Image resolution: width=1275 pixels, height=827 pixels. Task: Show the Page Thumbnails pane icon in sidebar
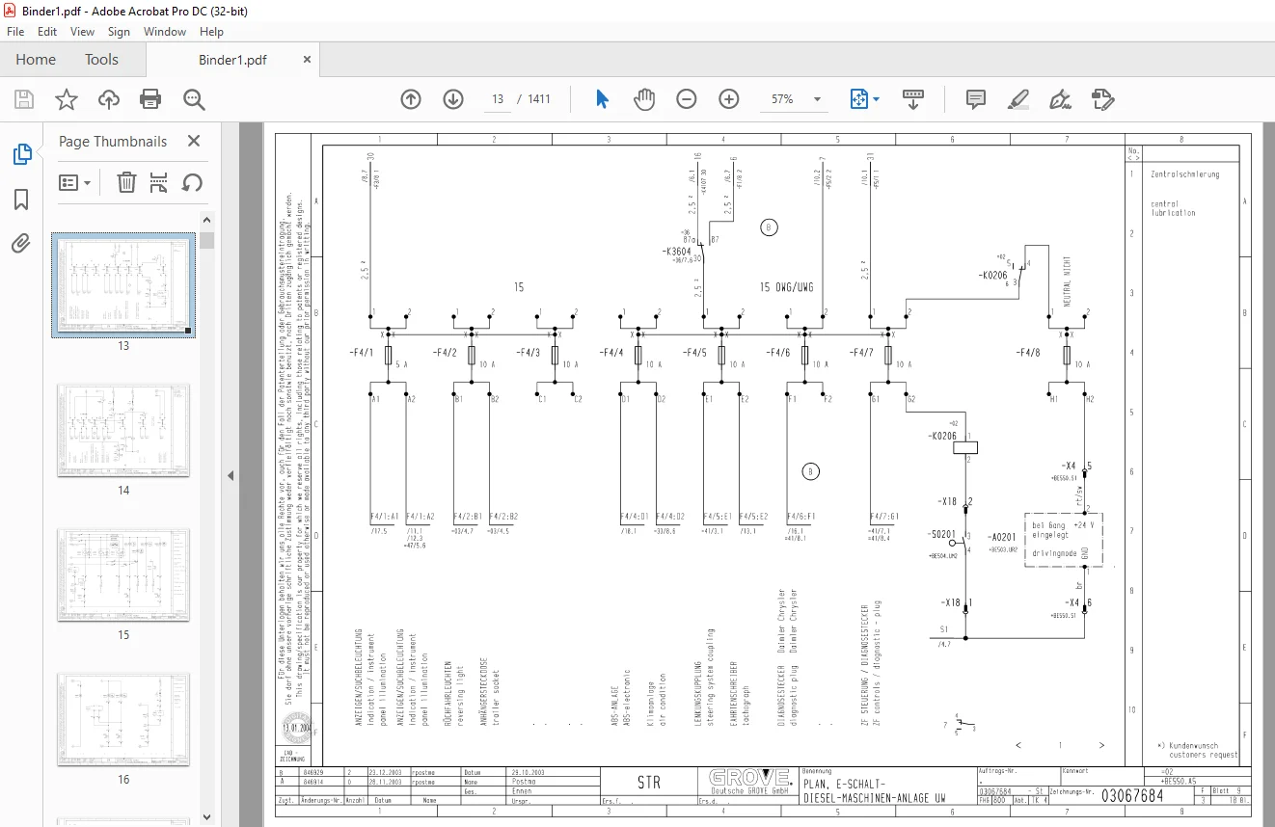click(21, 154)
